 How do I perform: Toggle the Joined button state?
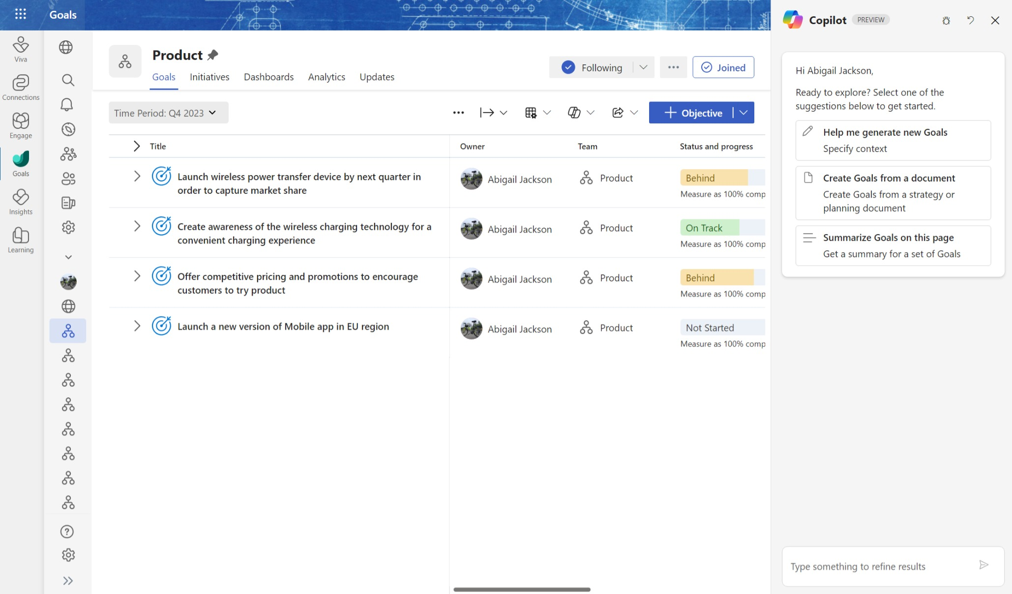(x=722, y=66)
